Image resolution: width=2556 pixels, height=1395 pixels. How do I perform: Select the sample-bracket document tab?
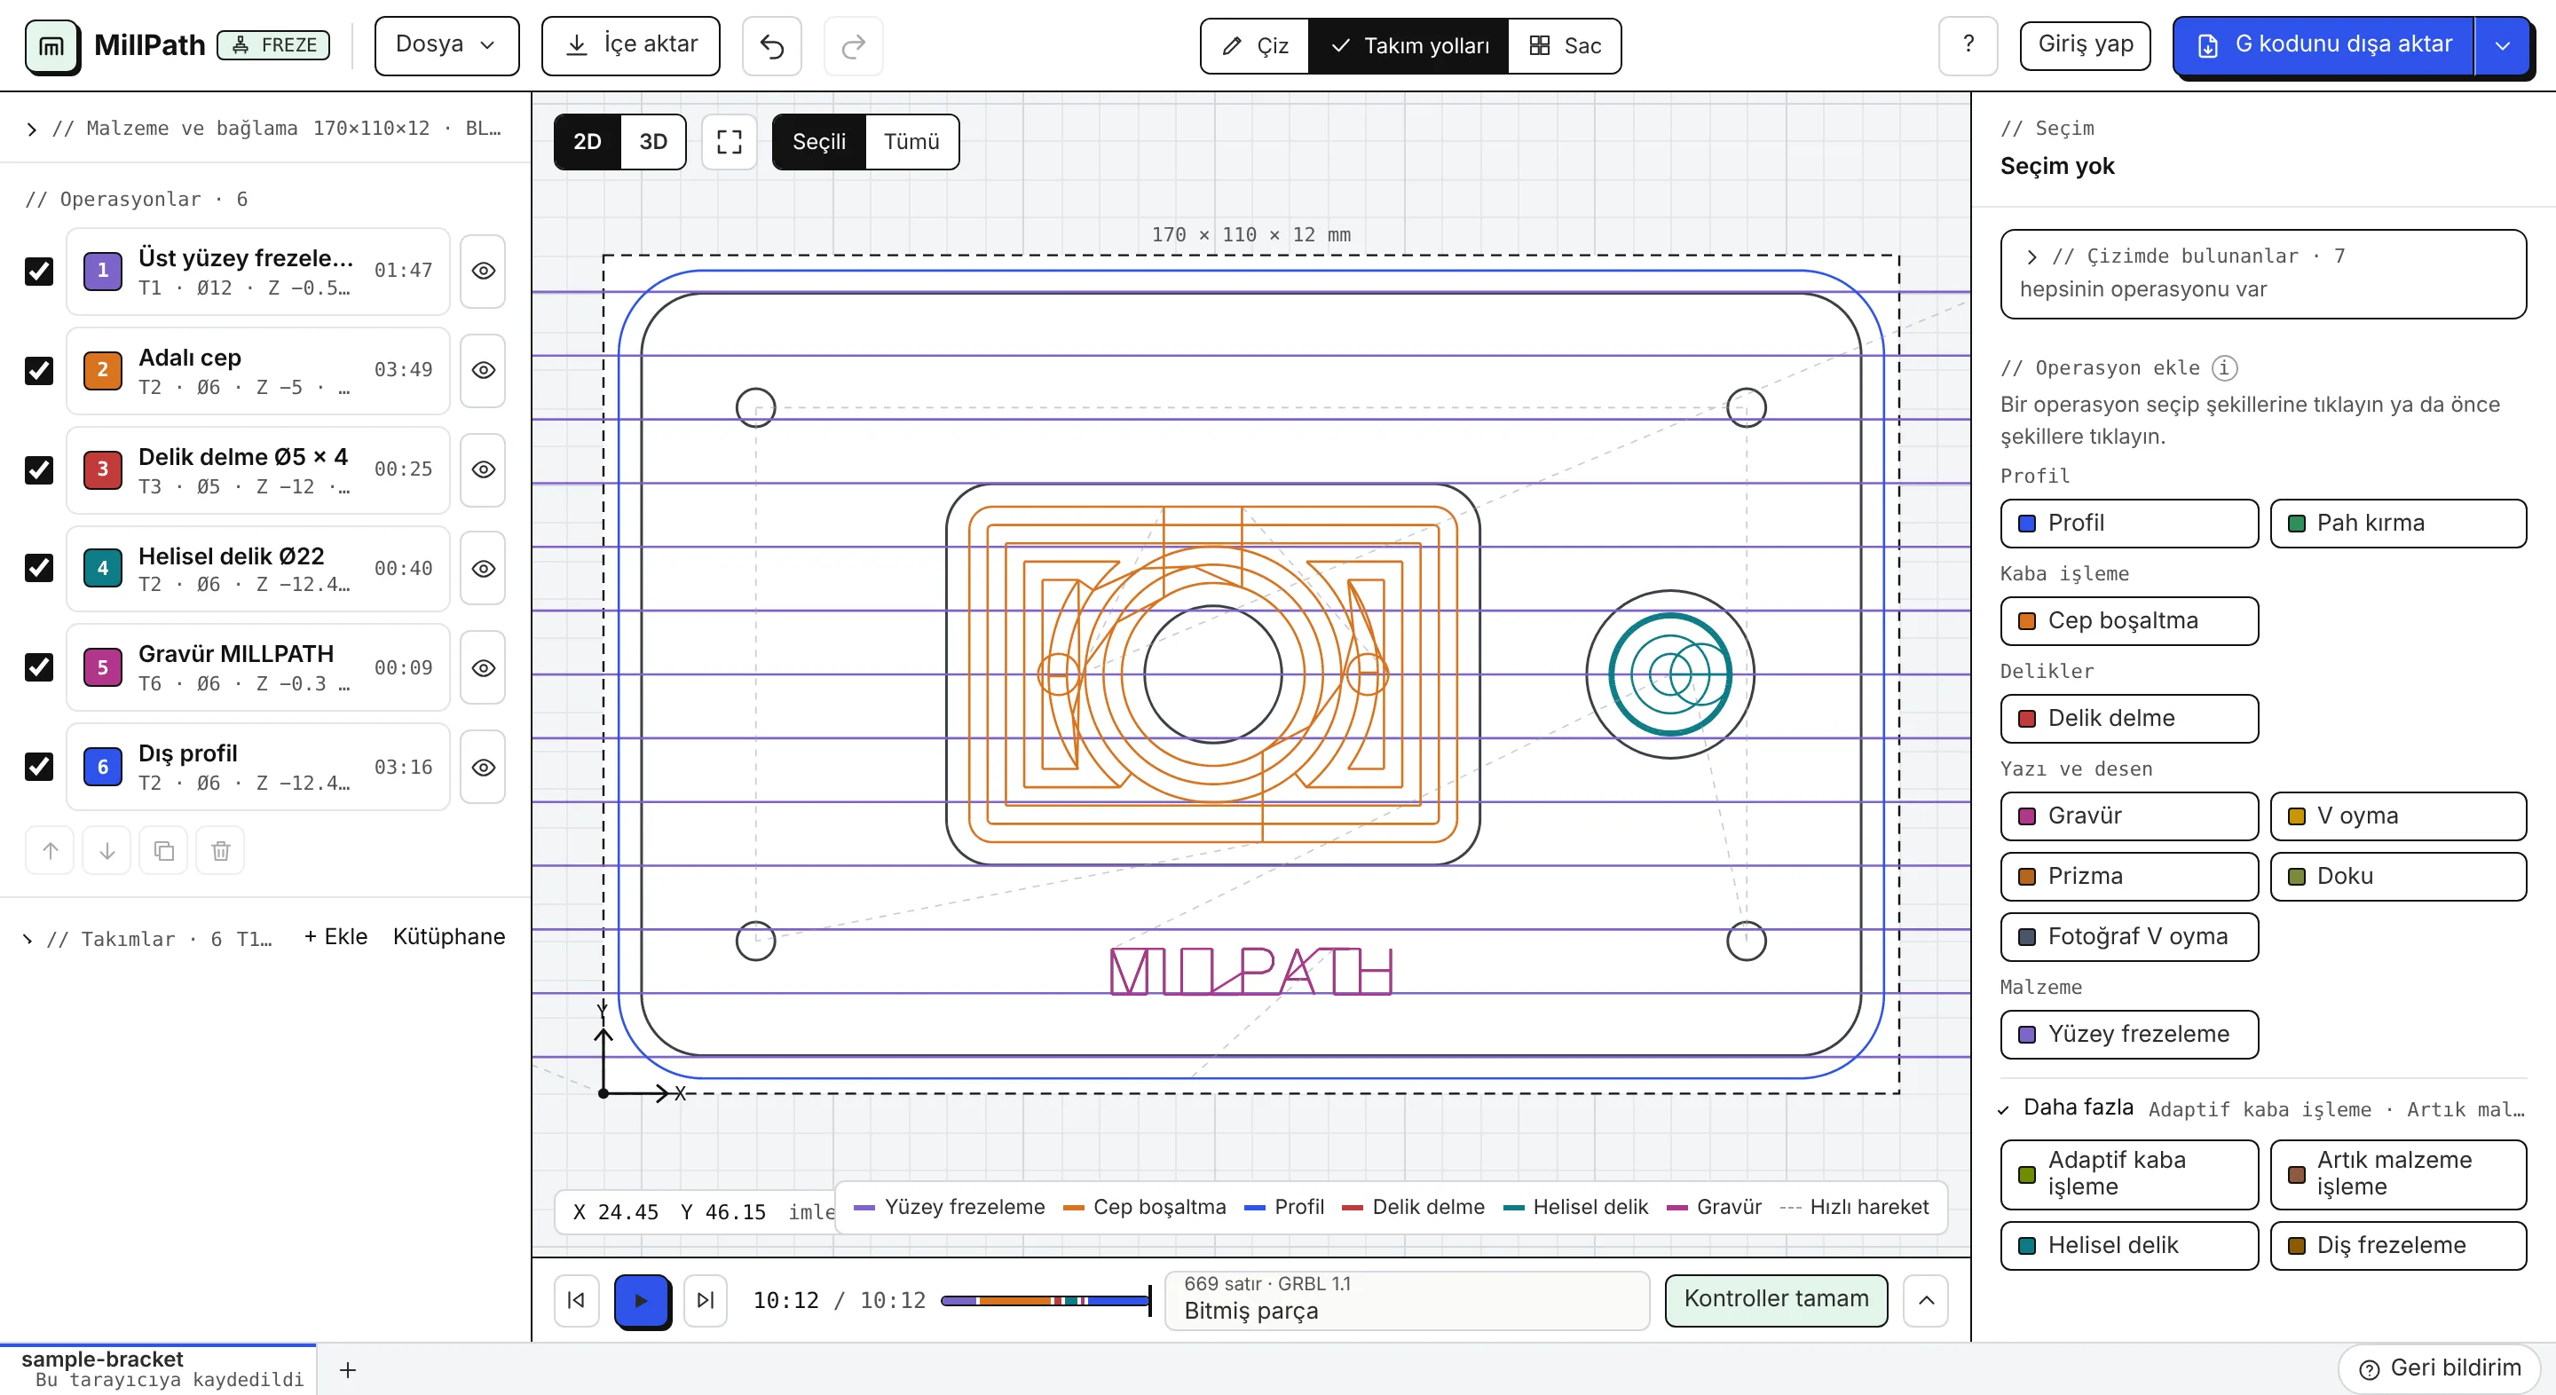coord(159,1369)
